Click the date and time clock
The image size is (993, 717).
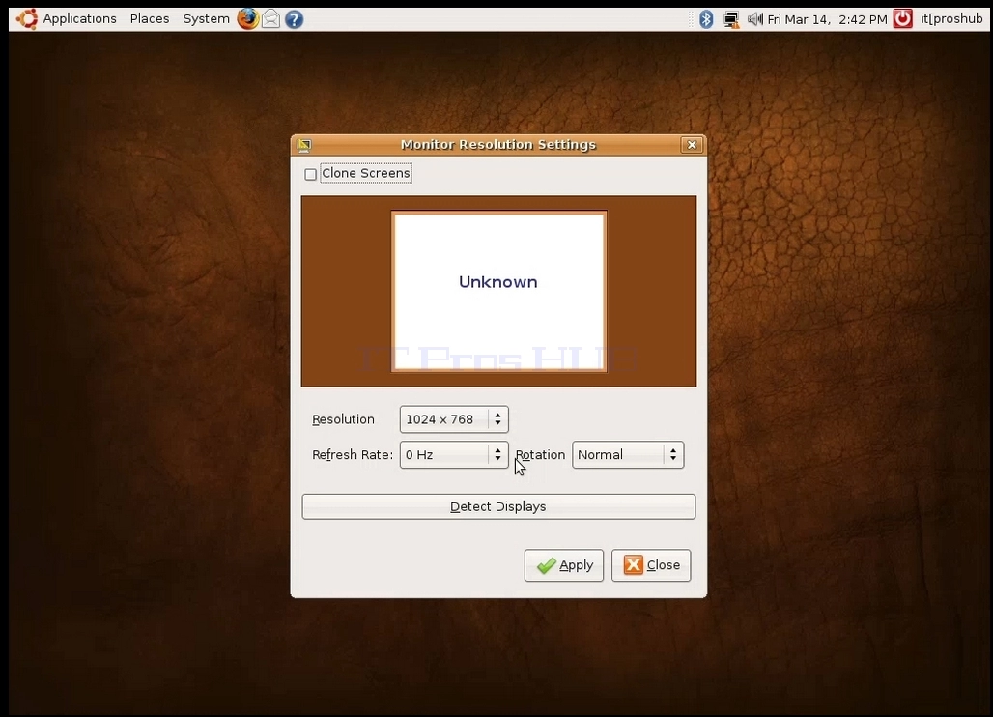[x=827, y=19]
